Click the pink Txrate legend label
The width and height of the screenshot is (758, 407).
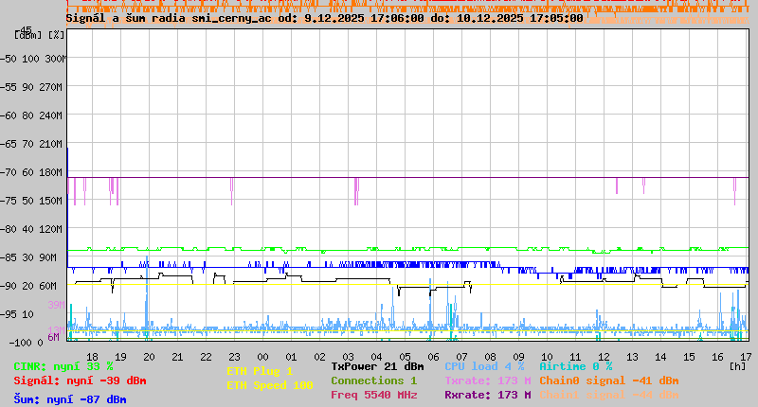pyautogui.click(x=487, y=380)
